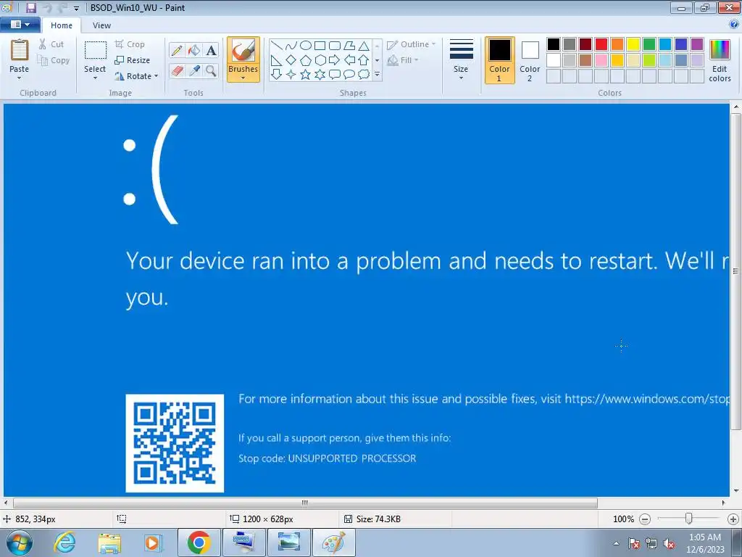Choose the Pentagon shape
The height and width of the screenshot is (557, 742).
(x=306, y=60)
